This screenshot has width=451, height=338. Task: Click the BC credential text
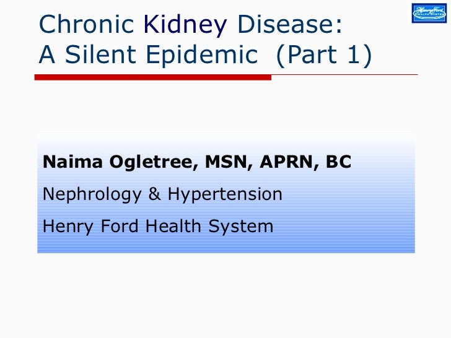point(338,162)
